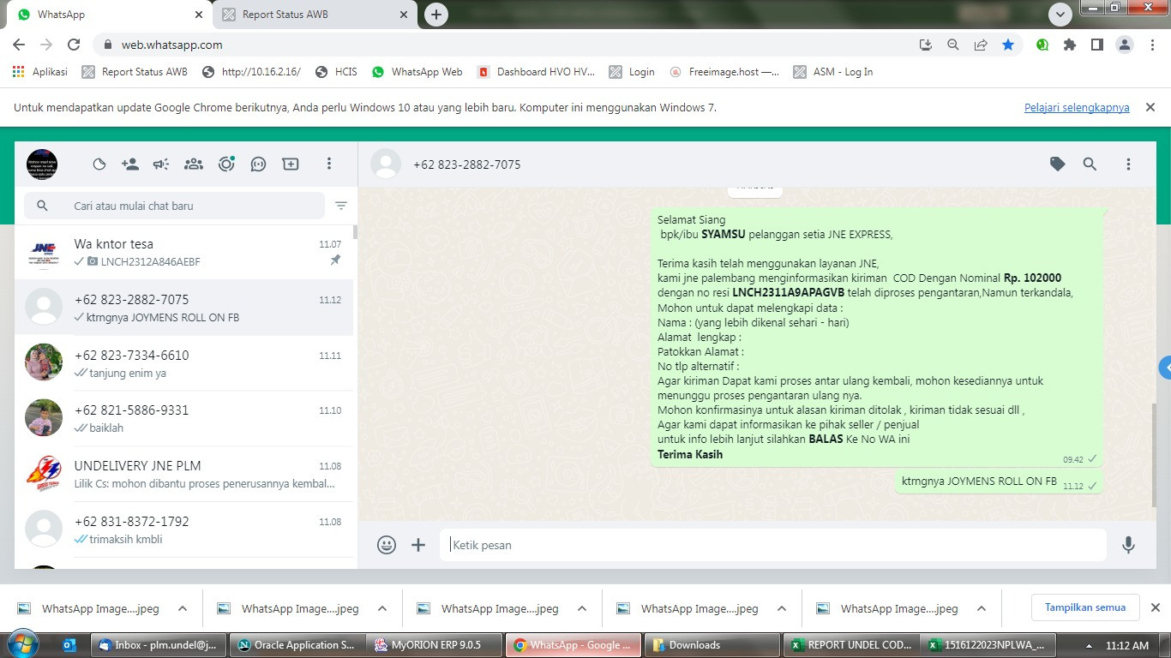This screenshot has width=1171, height=658.
Task: Search within the open conversation
Action: 1090,164
